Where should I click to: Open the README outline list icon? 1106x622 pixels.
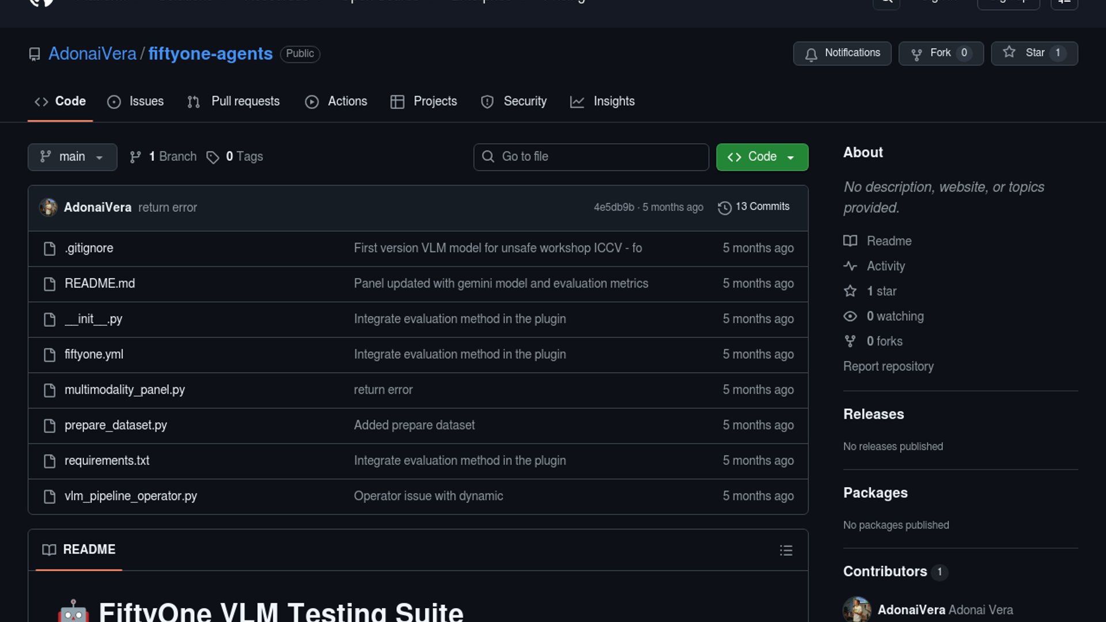[786, 551]
